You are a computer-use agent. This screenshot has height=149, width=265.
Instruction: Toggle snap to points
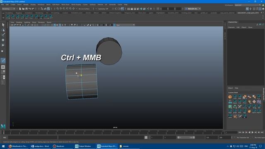64,9
